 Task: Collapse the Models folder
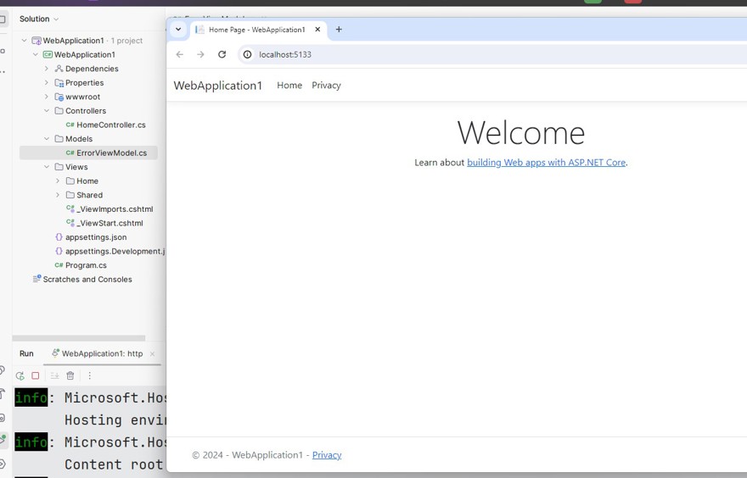click(x=47, y=139)
